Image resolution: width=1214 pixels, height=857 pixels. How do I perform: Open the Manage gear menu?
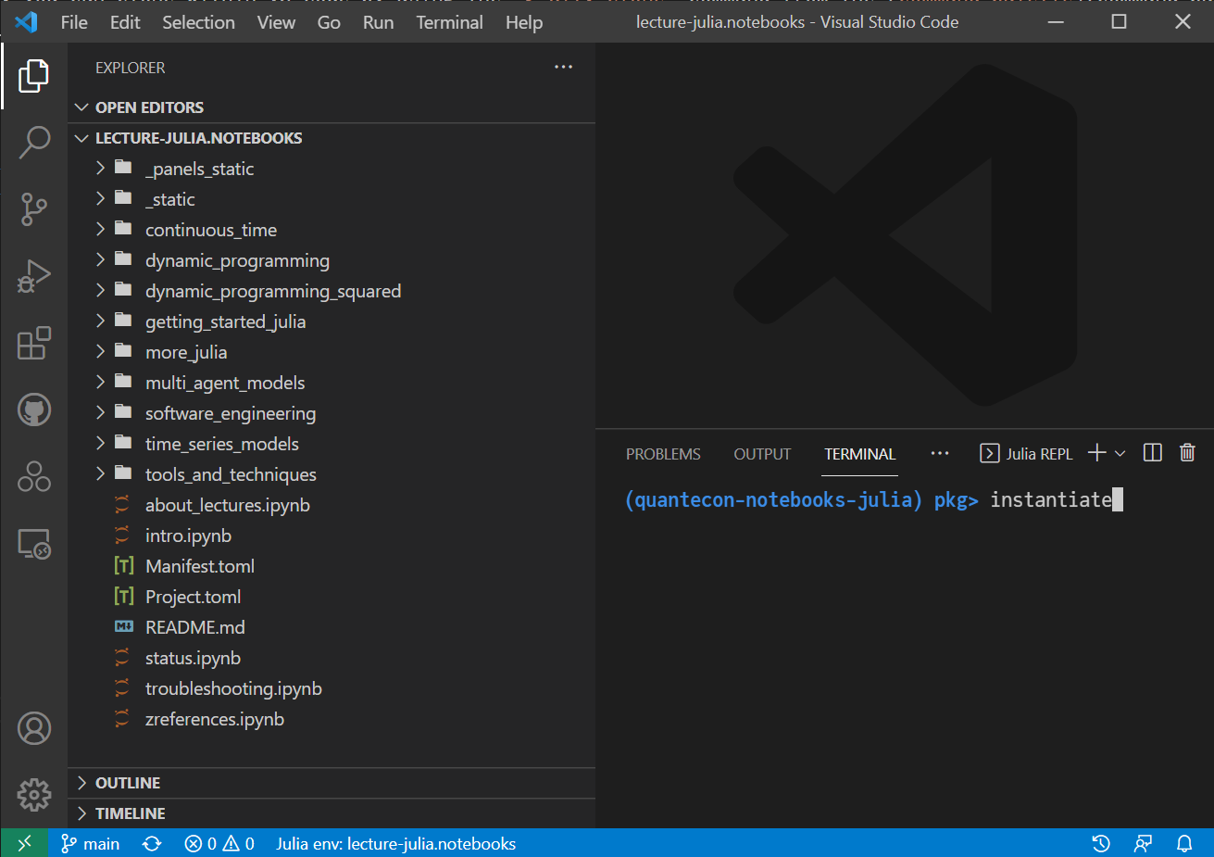click(34, 794)
